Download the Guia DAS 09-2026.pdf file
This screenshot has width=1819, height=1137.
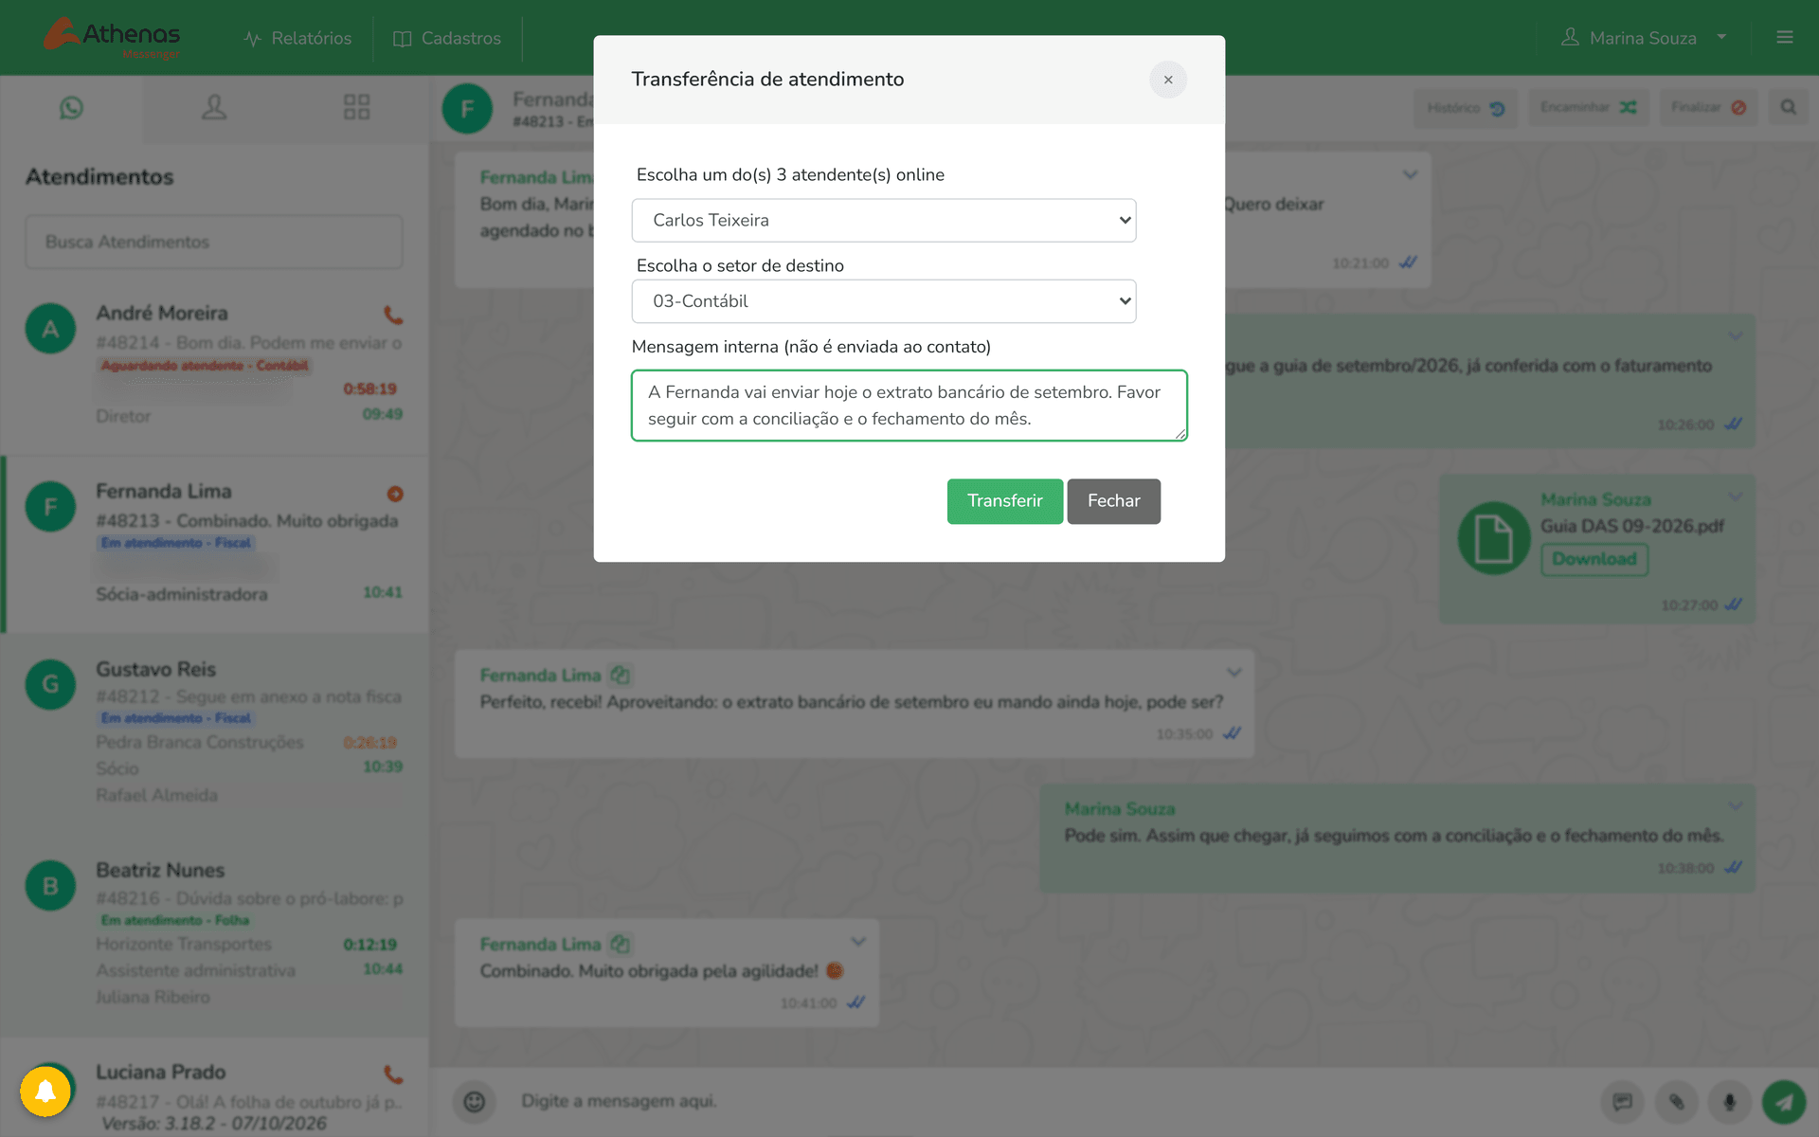click(1594, 559)
